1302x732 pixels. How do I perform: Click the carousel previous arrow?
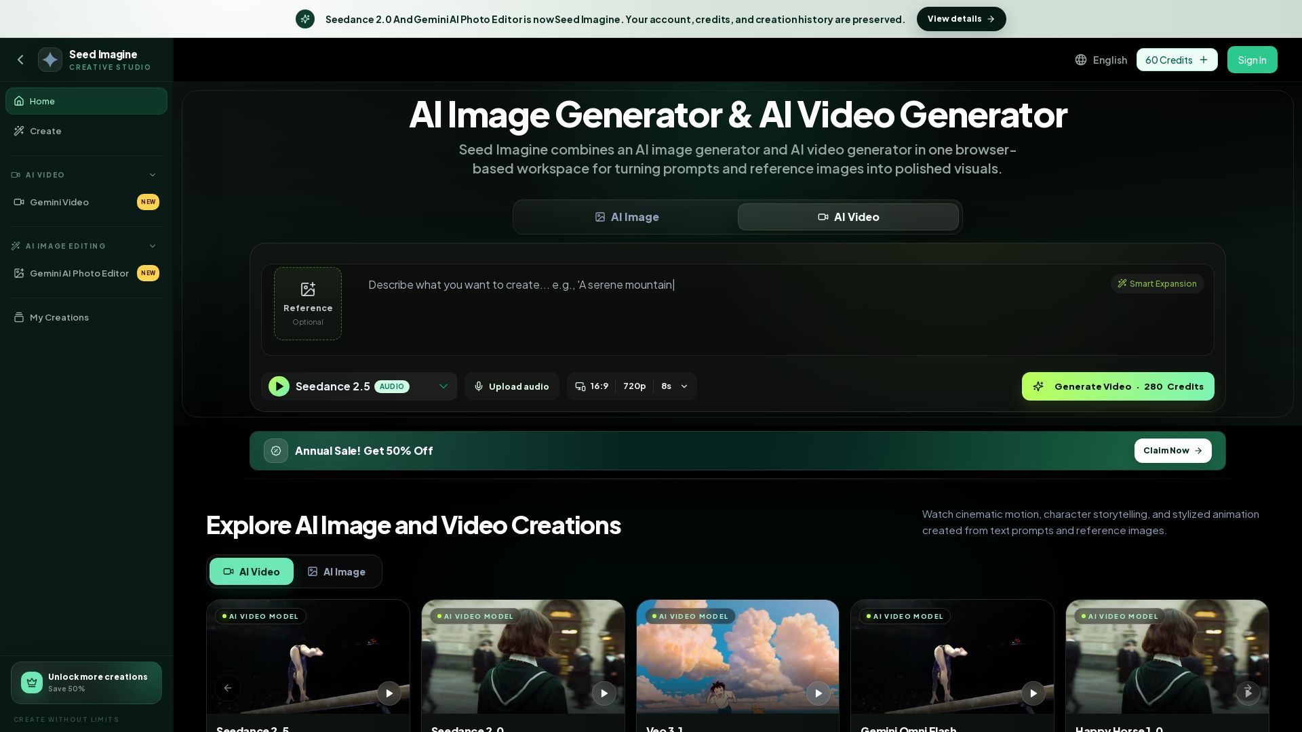tap(228, 688)
